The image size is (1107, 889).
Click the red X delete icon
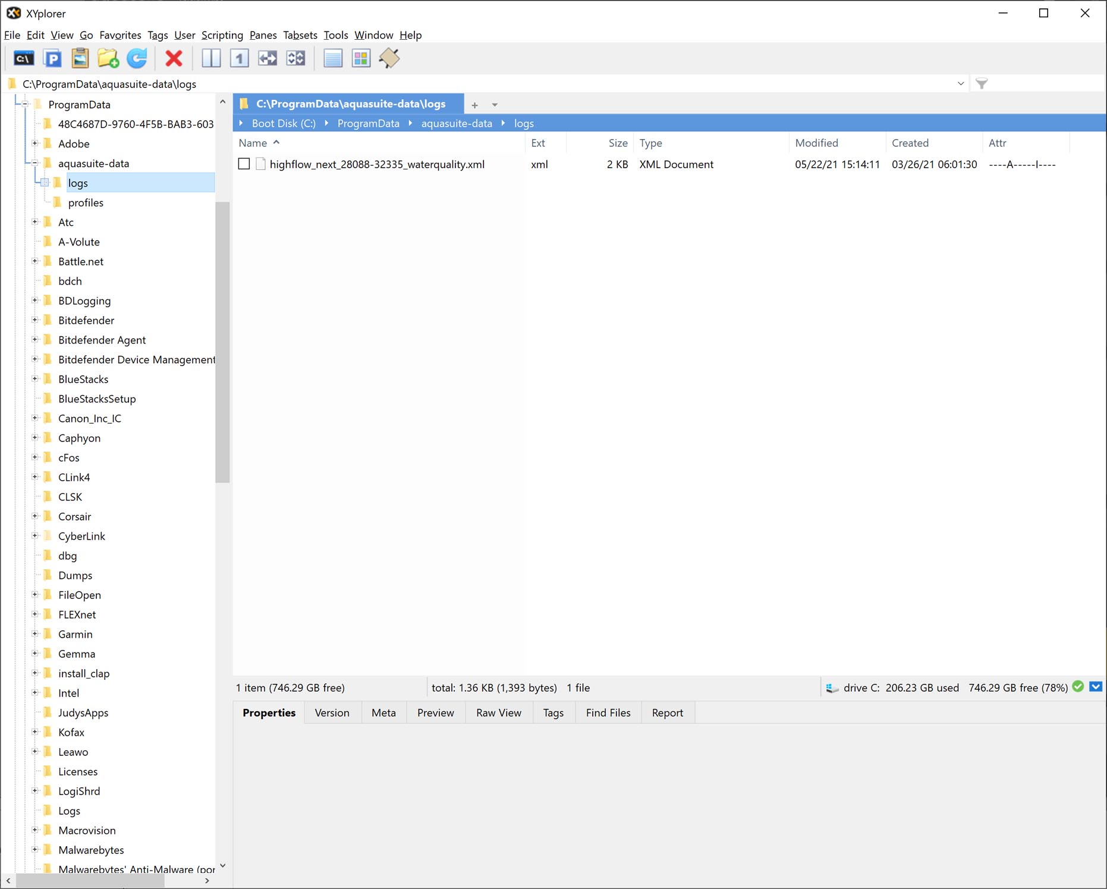click(x=174, y=58)
